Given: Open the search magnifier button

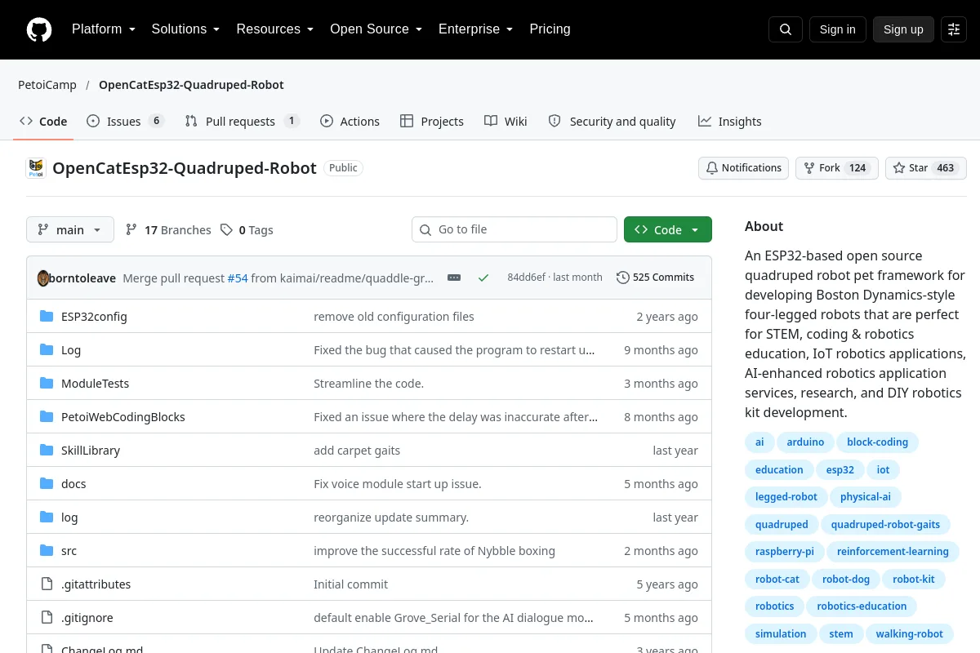Looking at the screenshot, I should click(x=786, y=29).
